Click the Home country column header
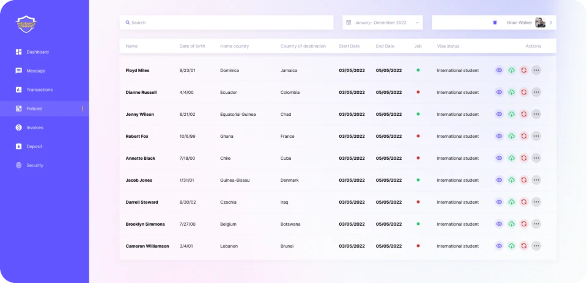The height and width of the screenshot is (283, 587). click(x=234, y=46)
